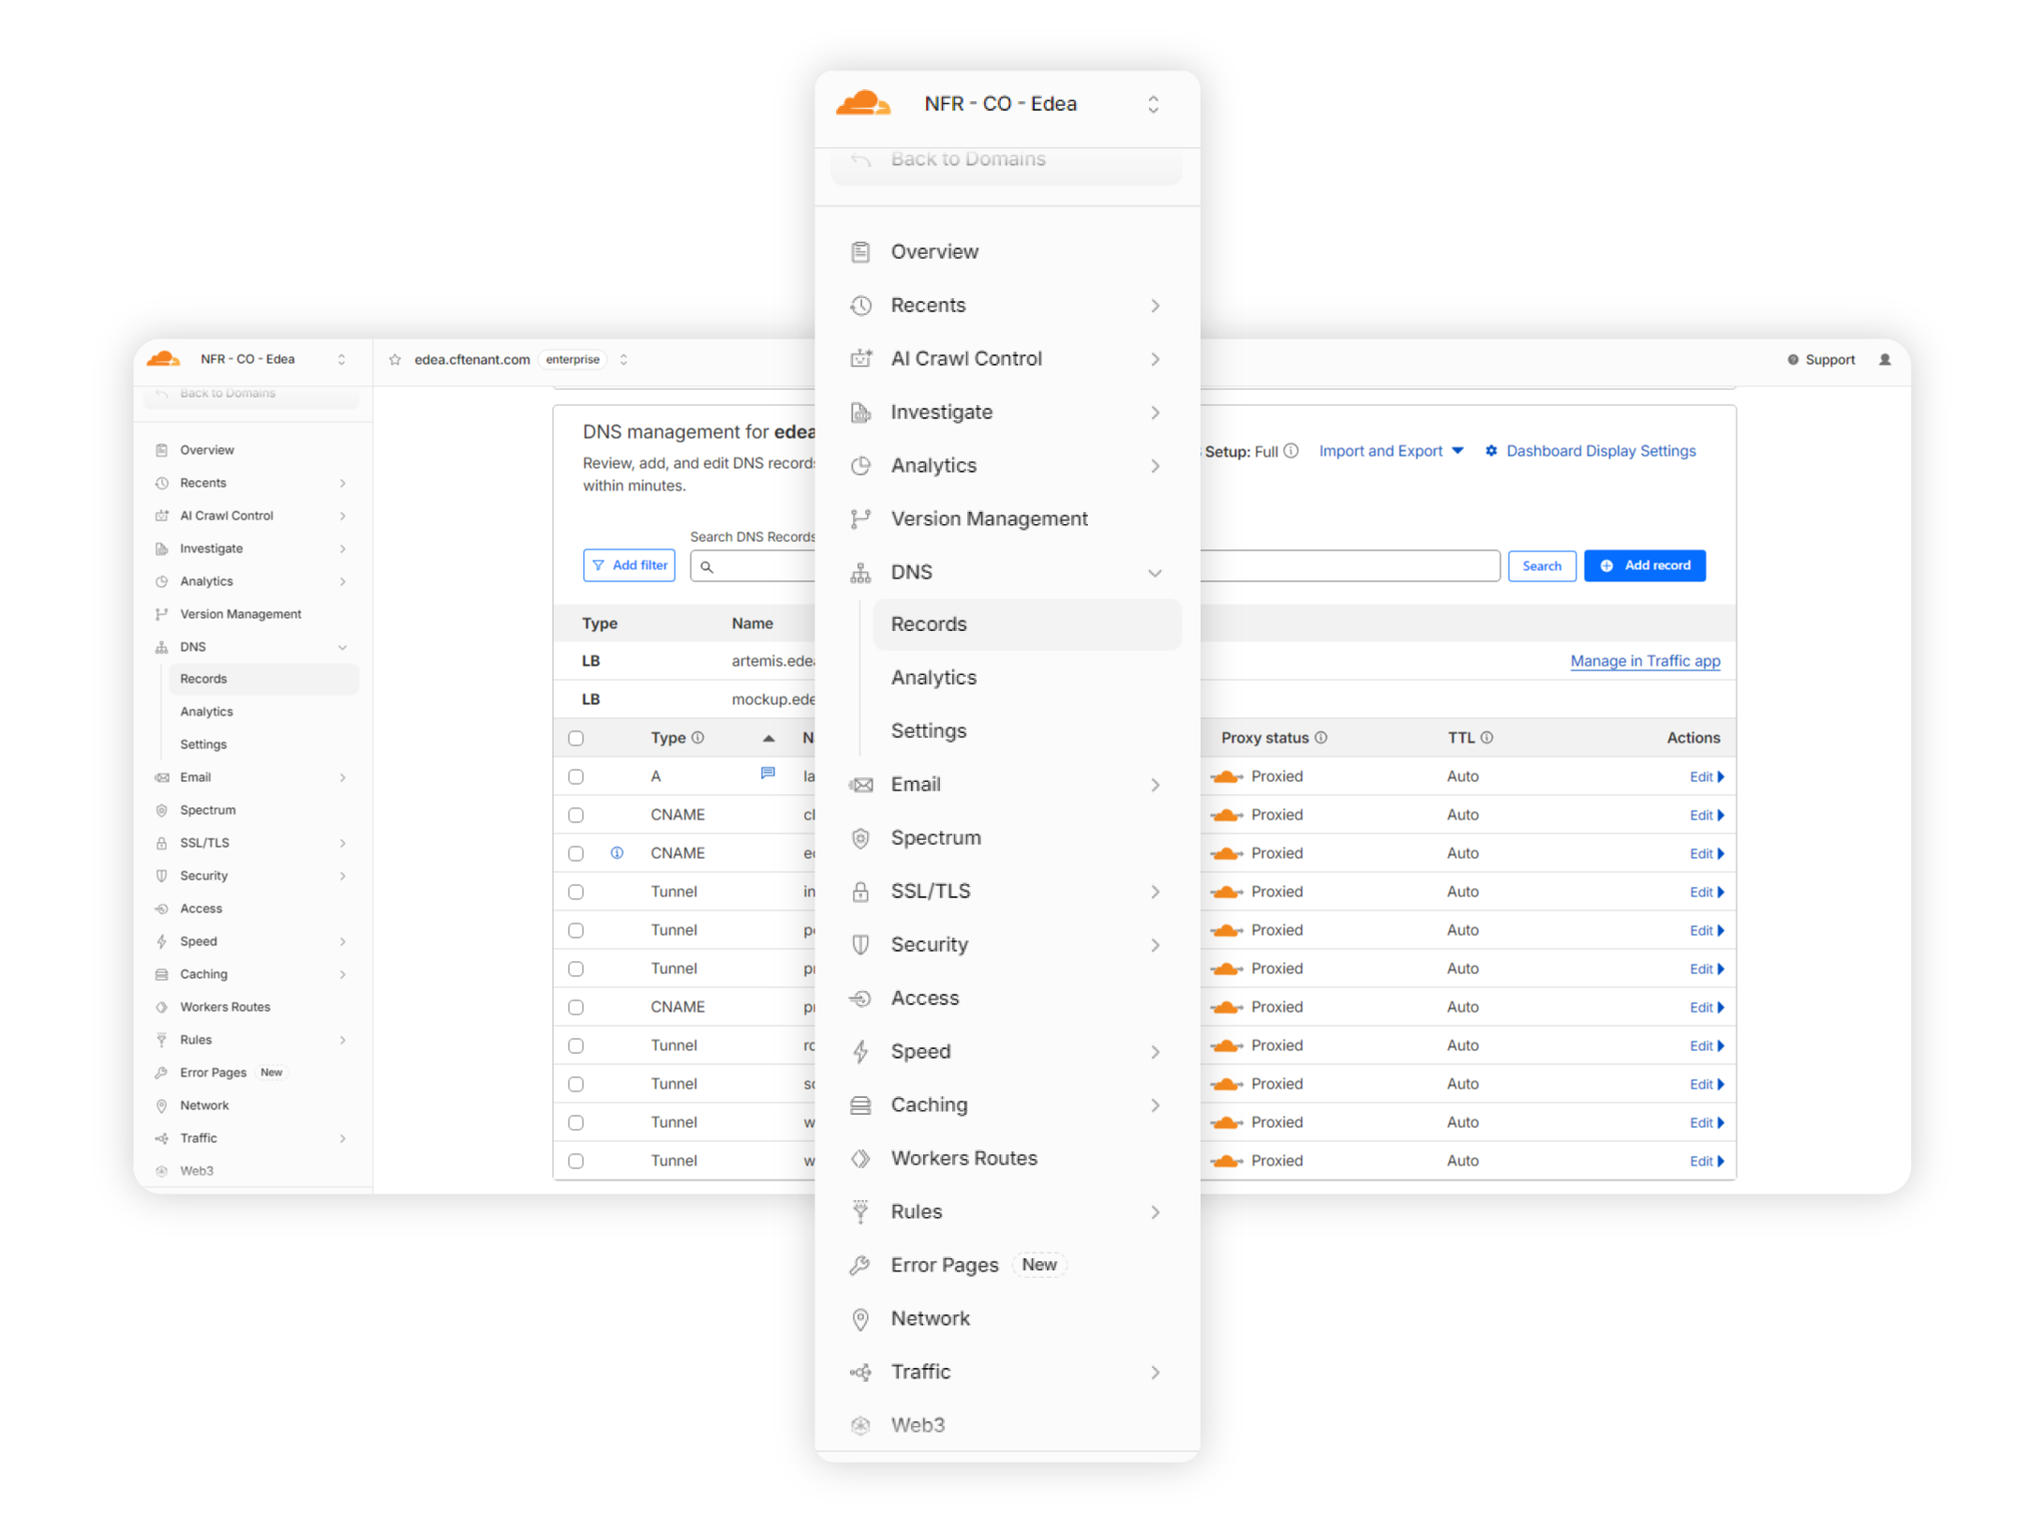Click the comment icon on the A record row
This screenshot has height=1532, width=2044.
(x=768, y=774)
